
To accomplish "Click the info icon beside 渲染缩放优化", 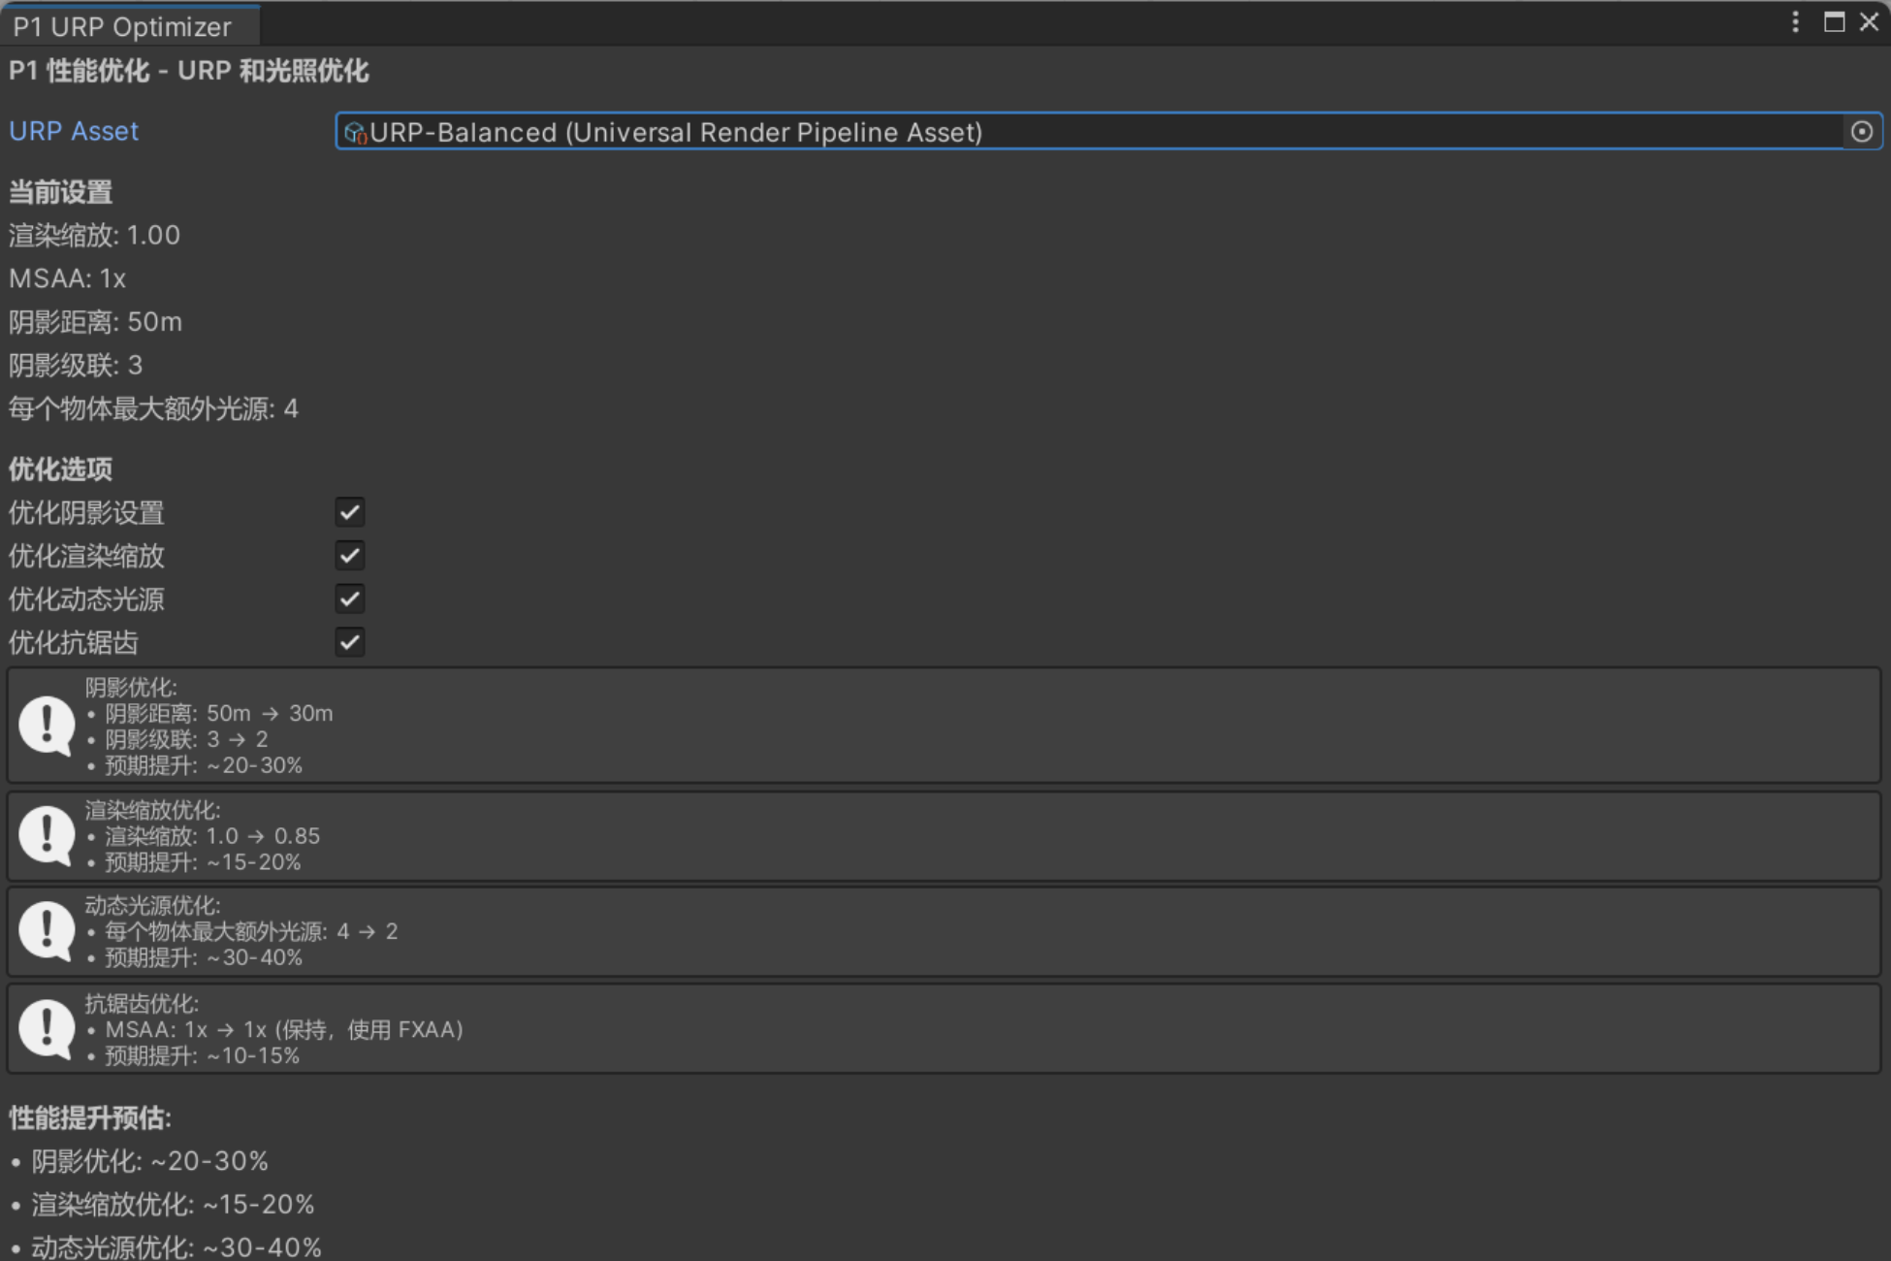I will point(47,835).
